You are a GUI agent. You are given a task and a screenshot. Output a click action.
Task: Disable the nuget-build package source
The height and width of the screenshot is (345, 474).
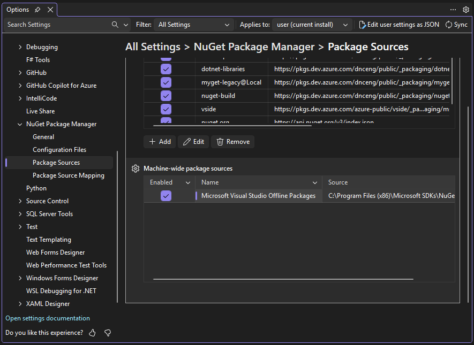tap(166, 96)
